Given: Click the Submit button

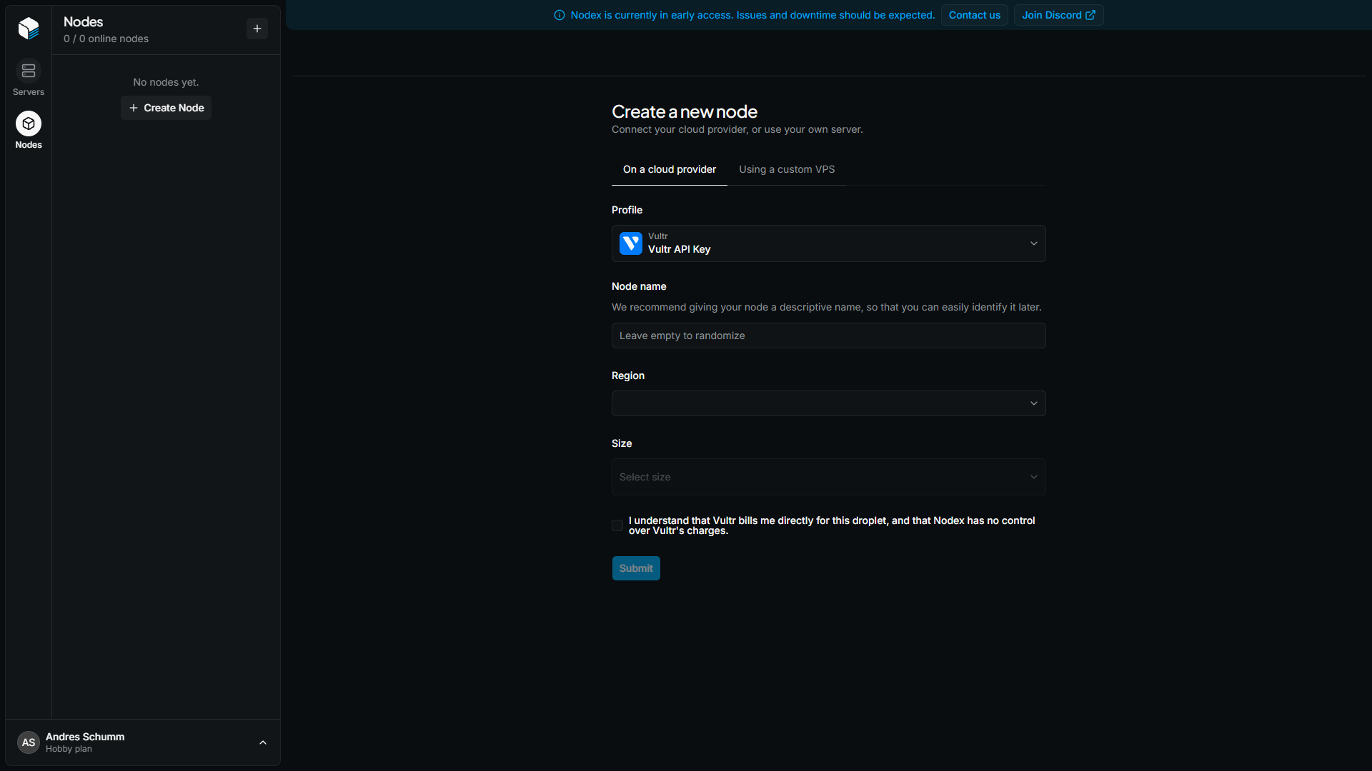Looking at the screenshot, I should 636,568.
